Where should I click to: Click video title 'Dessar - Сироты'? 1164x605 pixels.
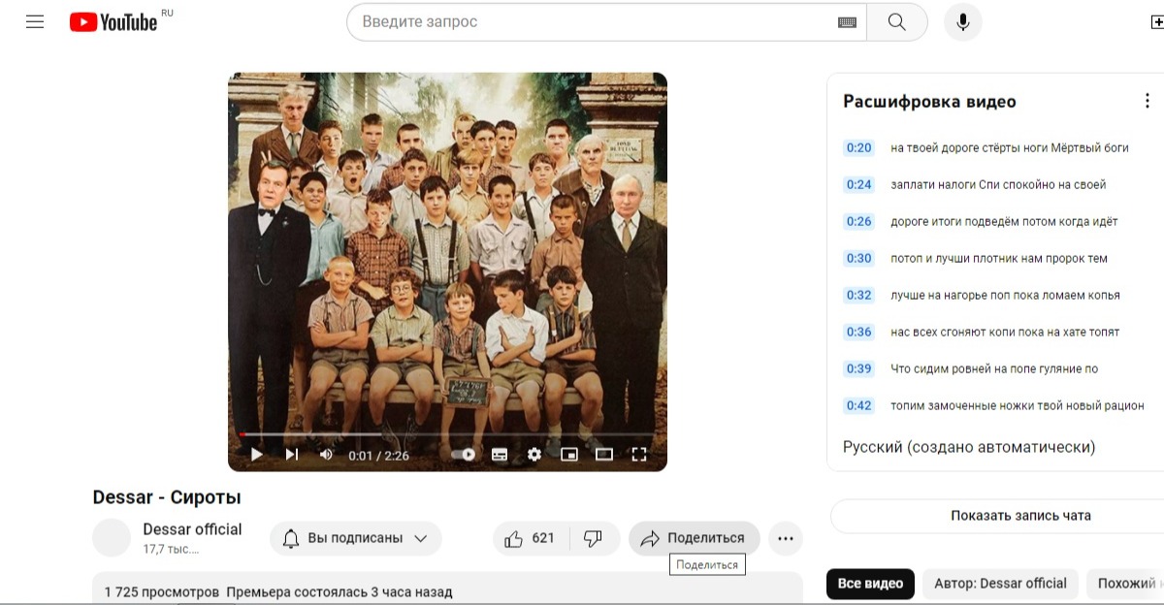[x=167, y=497]
